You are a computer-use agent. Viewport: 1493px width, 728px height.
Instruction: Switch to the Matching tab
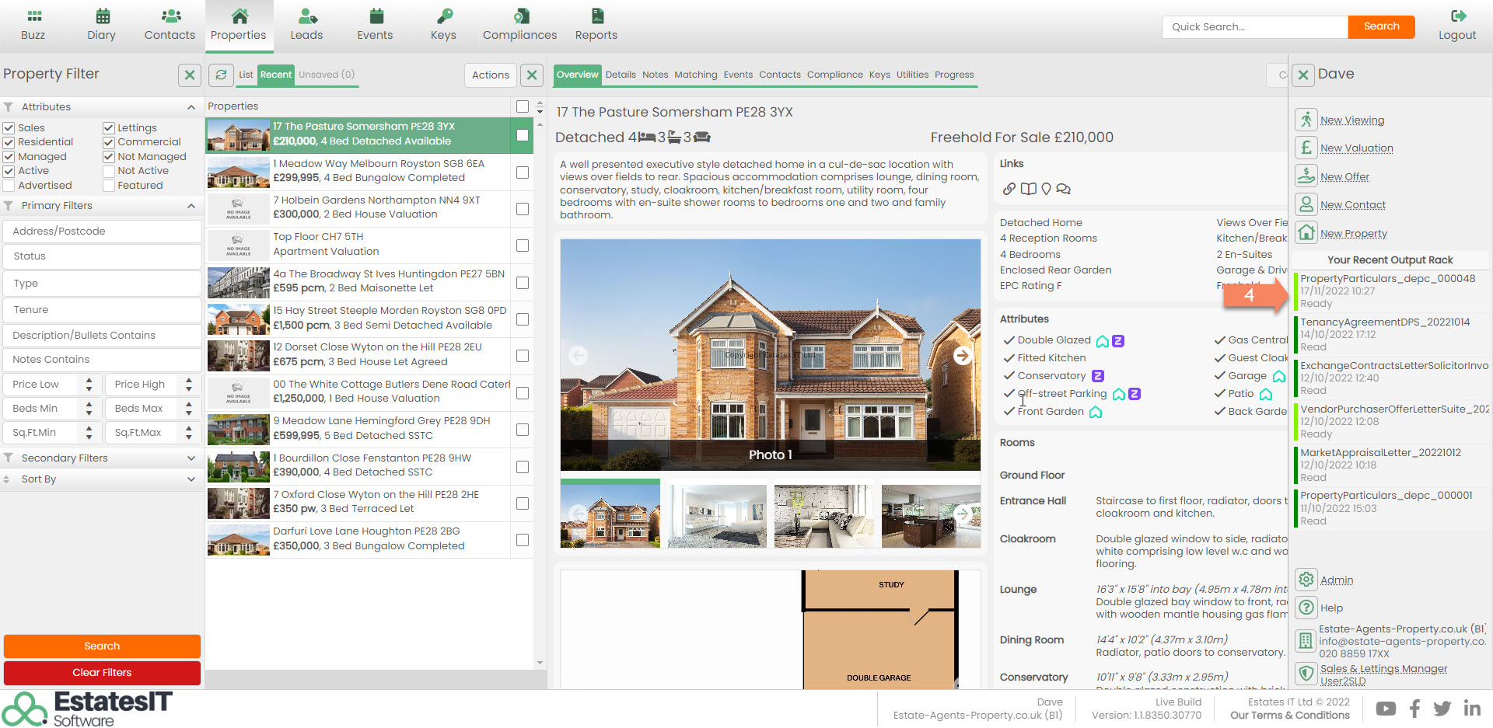coord(695,75)
